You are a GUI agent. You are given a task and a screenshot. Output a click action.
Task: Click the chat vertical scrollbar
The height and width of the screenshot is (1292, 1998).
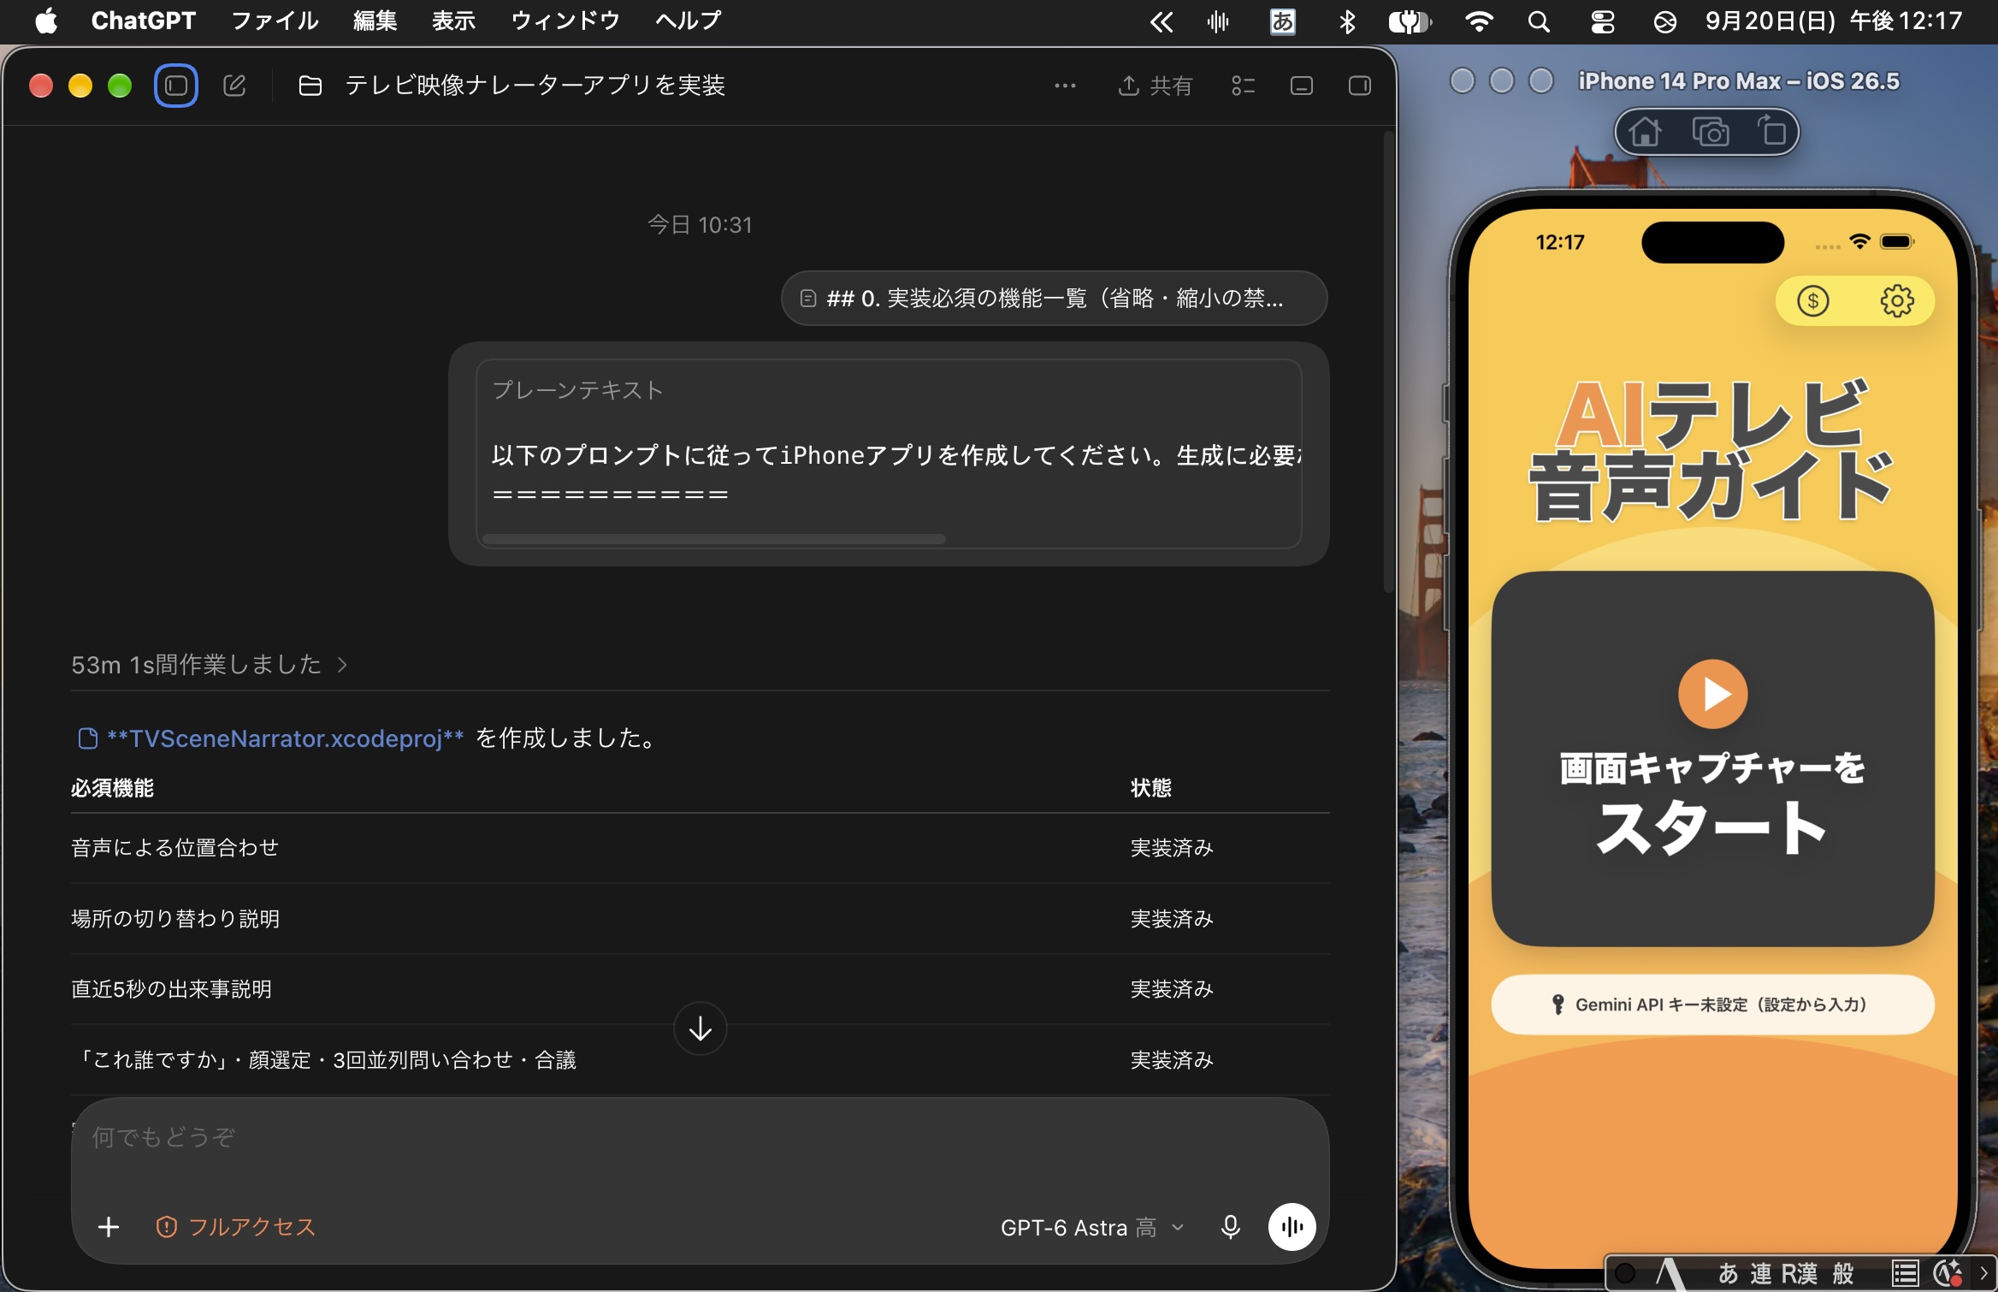click(1389, 363)
